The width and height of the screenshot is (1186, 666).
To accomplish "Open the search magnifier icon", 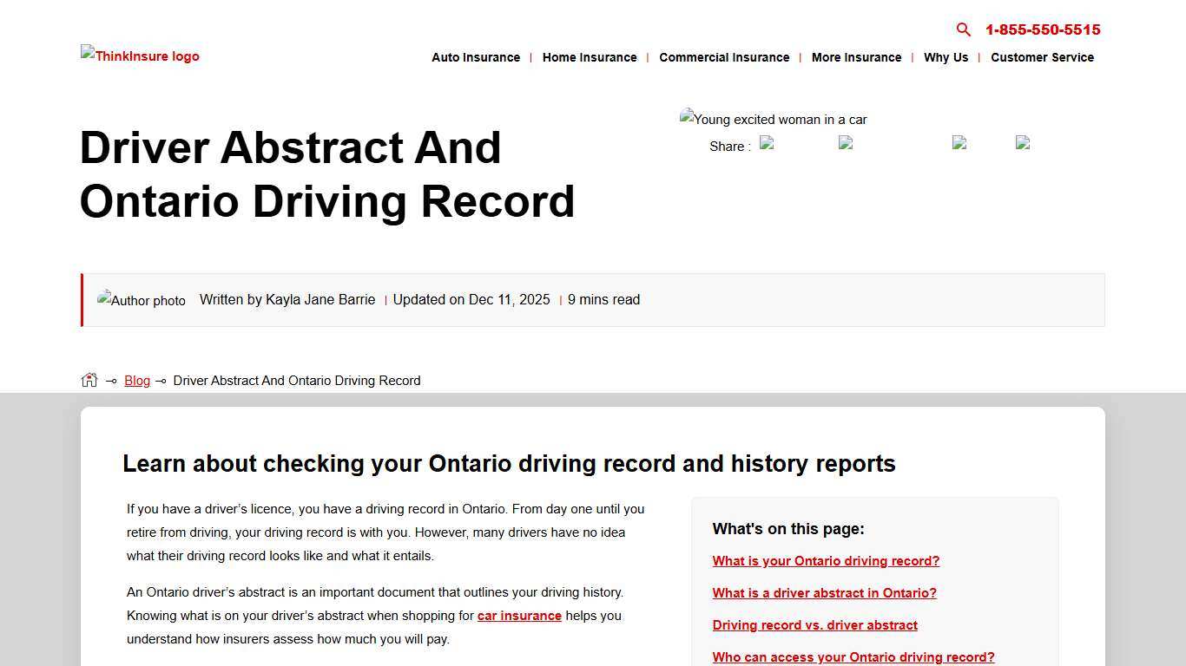I will pos(963,29).
